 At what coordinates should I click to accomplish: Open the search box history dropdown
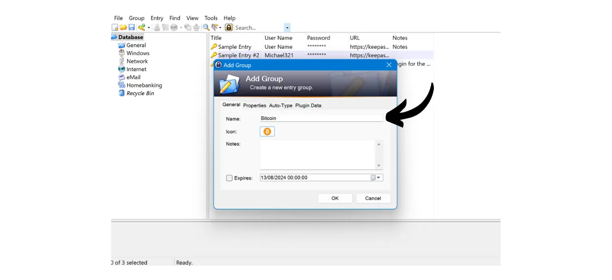(287, 27)
